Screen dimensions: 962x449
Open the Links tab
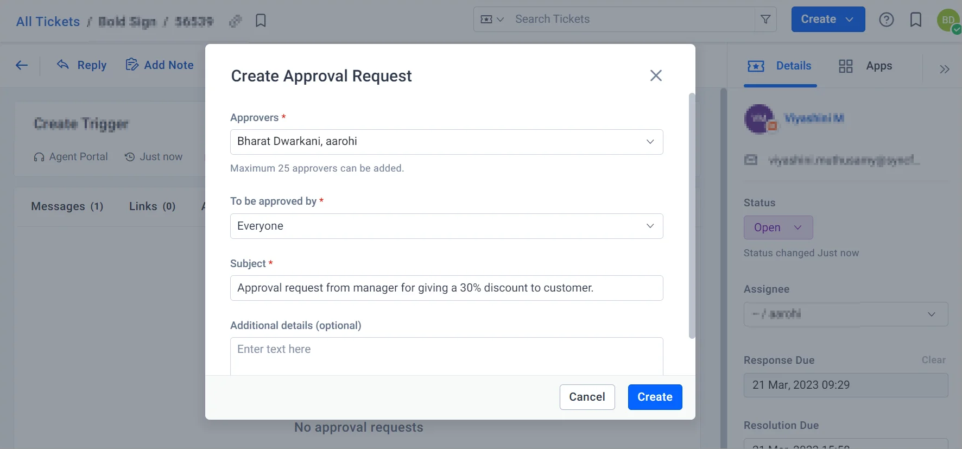point(152,206)
